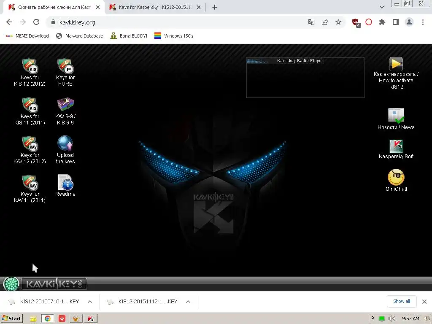432x324 pixels.
Task: Click the red download arrow taskbar icon
Action: 62,319
